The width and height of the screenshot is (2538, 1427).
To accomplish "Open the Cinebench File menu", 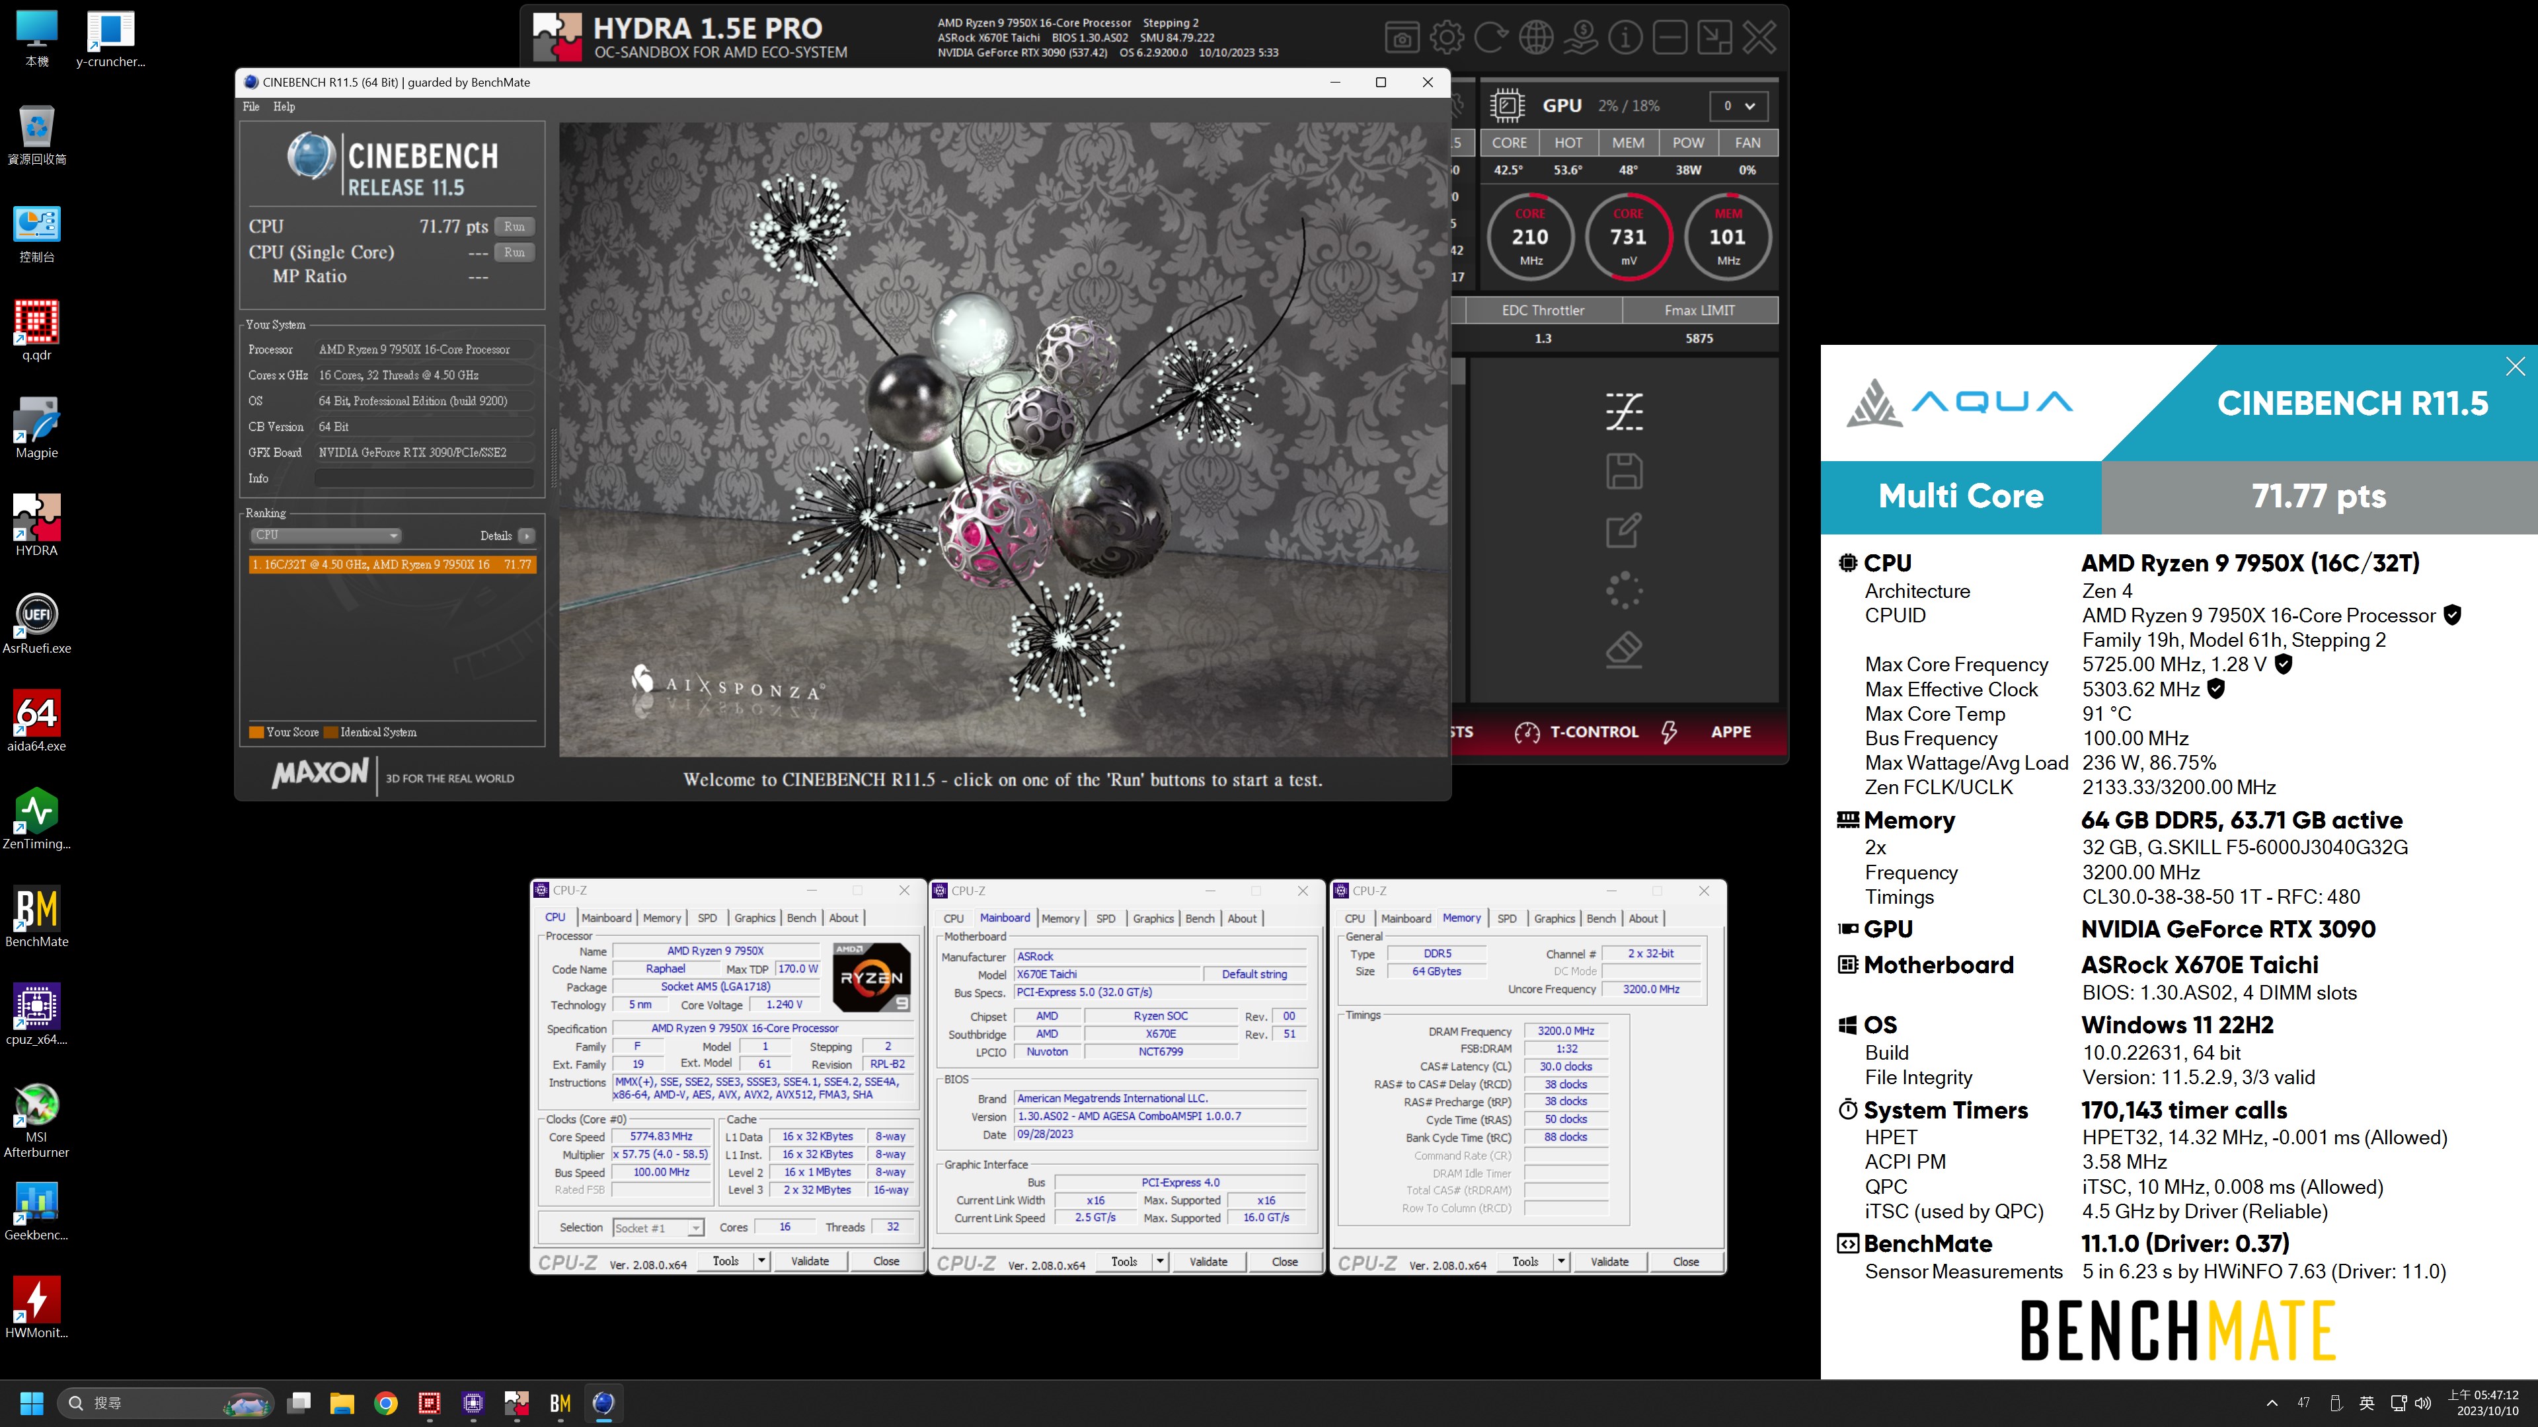I will click(x=251, y=106).
